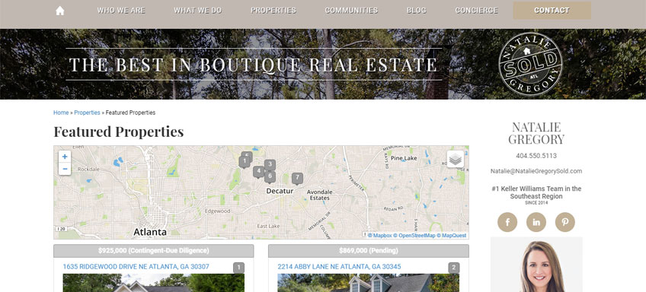646x292 pixels.
Task: Open the map layers switcher
Action: pyautogui.click(x=455, y=159)
